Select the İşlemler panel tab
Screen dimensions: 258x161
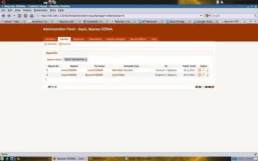pyautogui.click(x=64, y=39)
